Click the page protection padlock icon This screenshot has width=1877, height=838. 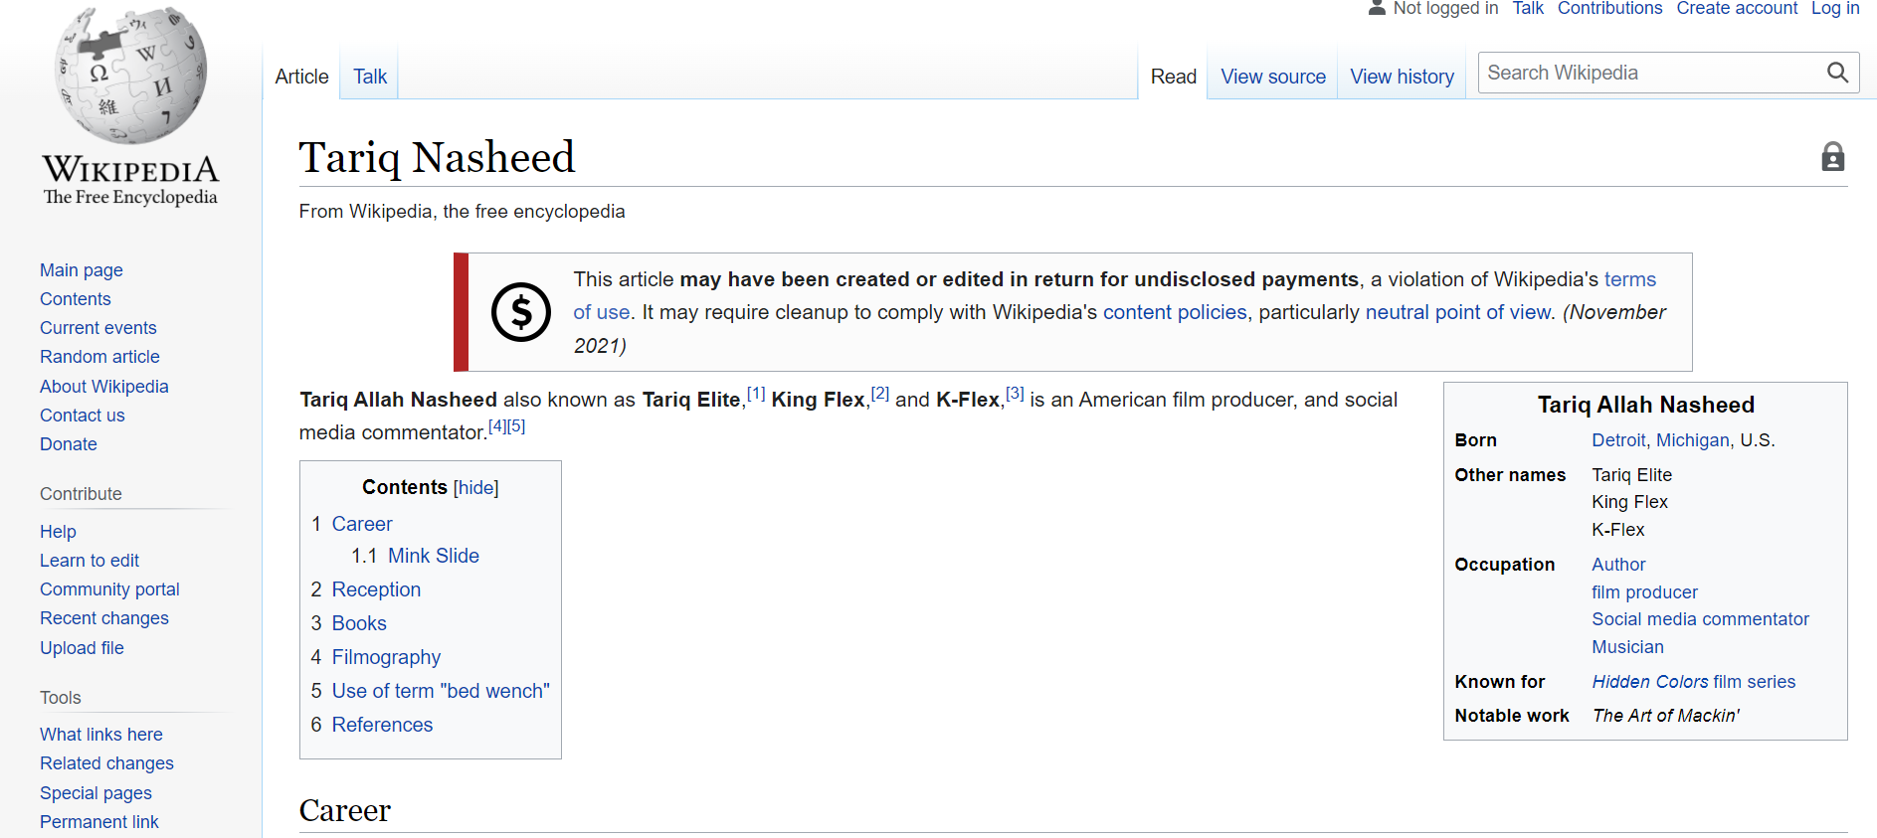(x=1832, y=157)
